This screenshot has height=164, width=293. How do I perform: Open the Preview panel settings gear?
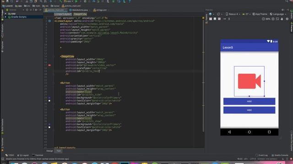pyautogui.click(x=282, y=10)
